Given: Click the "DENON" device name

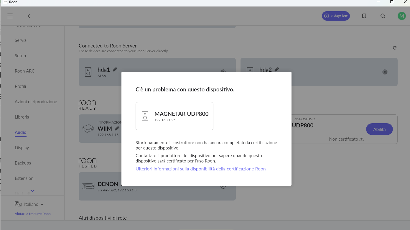Looking at the screenshot, I should (108, 184).
